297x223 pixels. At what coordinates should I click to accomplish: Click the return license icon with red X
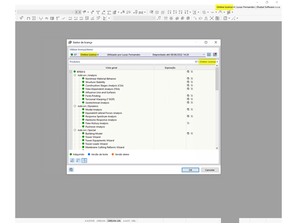pyautogui.click(x=215, y=55)
